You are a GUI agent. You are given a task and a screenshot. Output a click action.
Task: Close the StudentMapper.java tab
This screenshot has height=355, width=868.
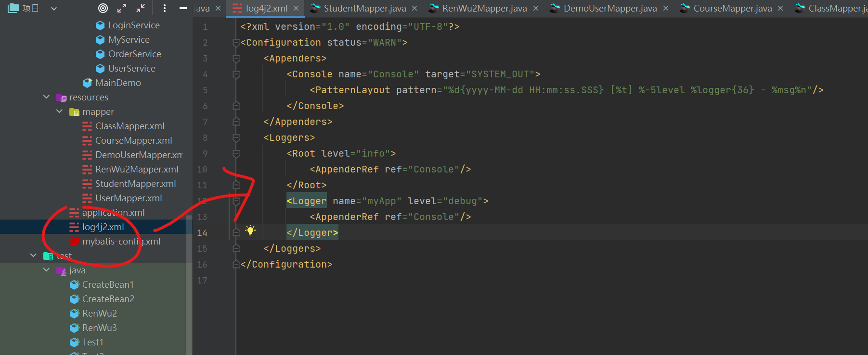[x=415, y=8]
